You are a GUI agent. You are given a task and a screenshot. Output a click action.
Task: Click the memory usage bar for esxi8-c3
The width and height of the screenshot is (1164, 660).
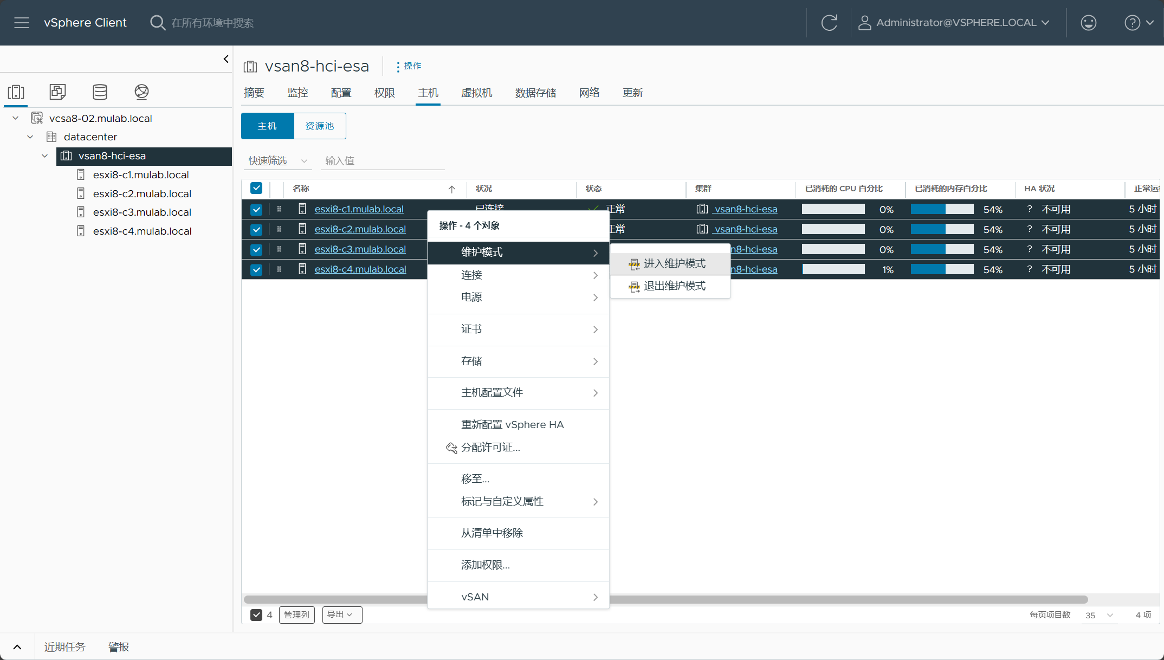pos(942,249)
